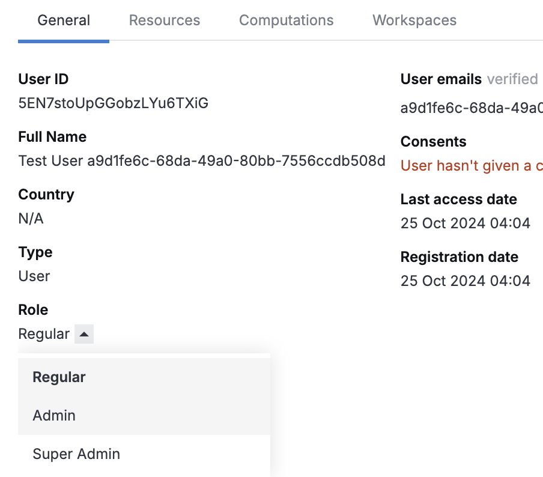Click the current Role value Regular
The image size is (543, 477).
click(44, 334)
